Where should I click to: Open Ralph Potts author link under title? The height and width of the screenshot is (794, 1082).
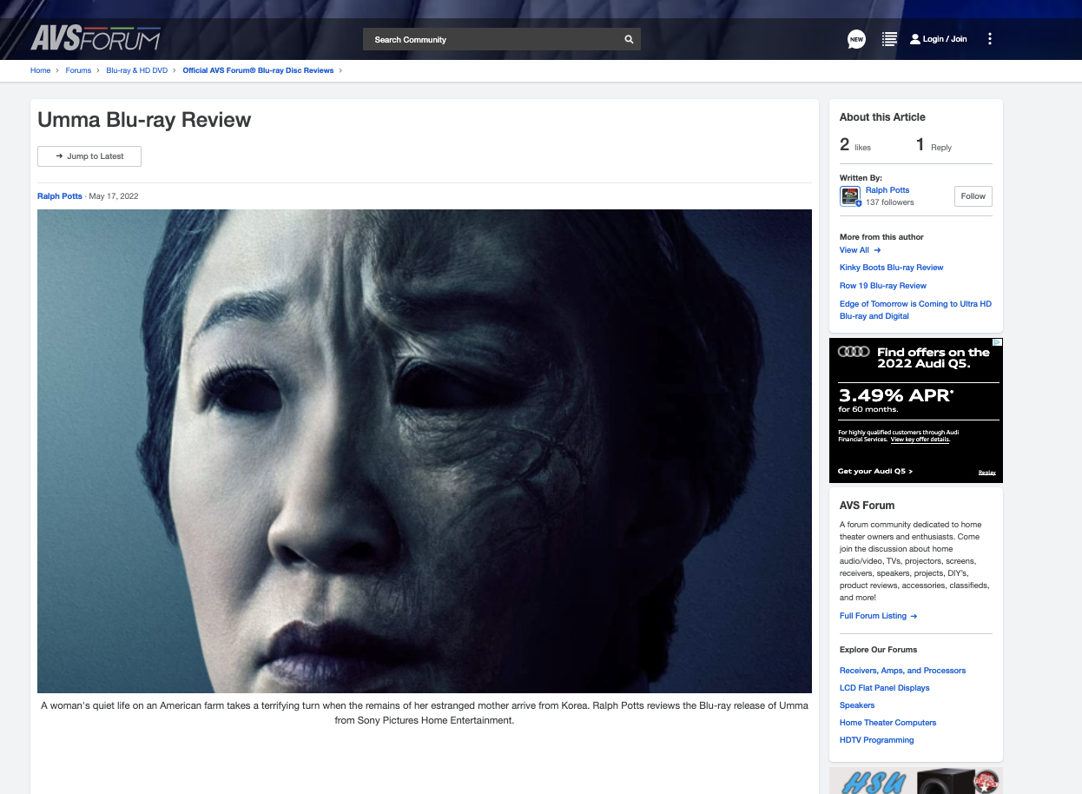(x=60, y=196)
